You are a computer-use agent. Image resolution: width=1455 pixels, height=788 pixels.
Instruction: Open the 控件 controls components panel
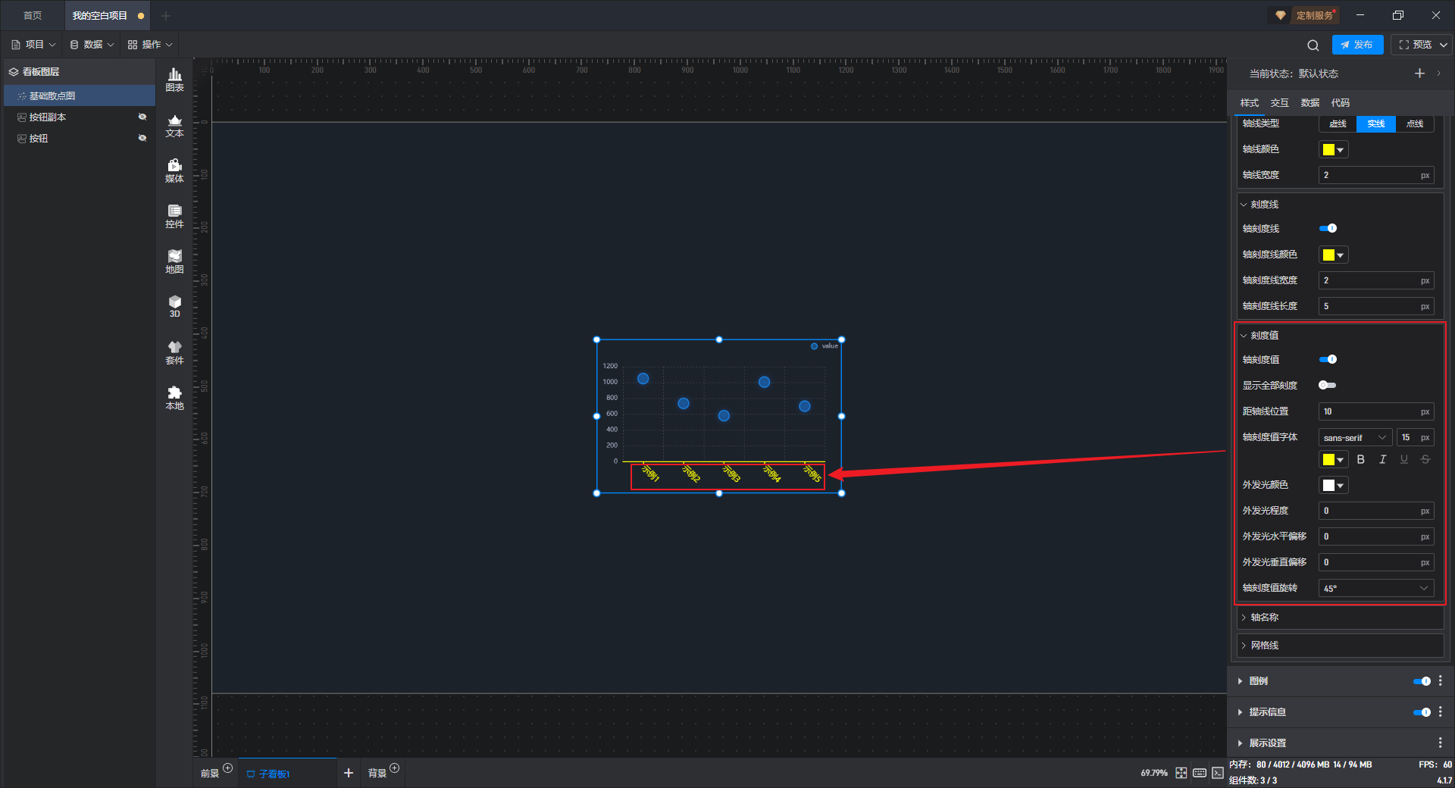[174, 217]
